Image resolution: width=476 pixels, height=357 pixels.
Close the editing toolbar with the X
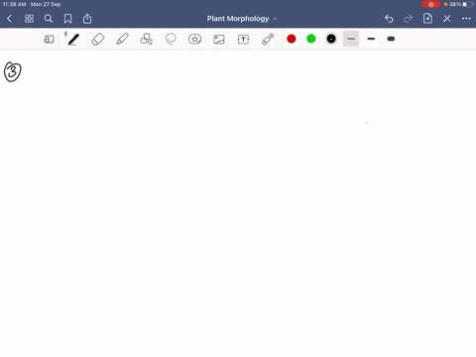pyautogui.click(x=447, y=19)
